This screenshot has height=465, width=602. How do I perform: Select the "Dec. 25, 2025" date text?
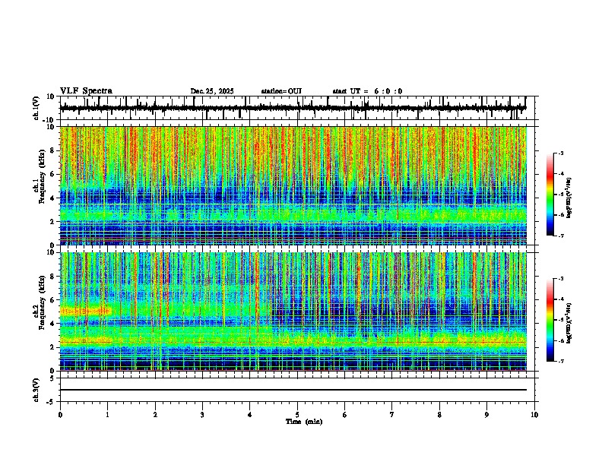pyautogui.click(x=212, y=91)
